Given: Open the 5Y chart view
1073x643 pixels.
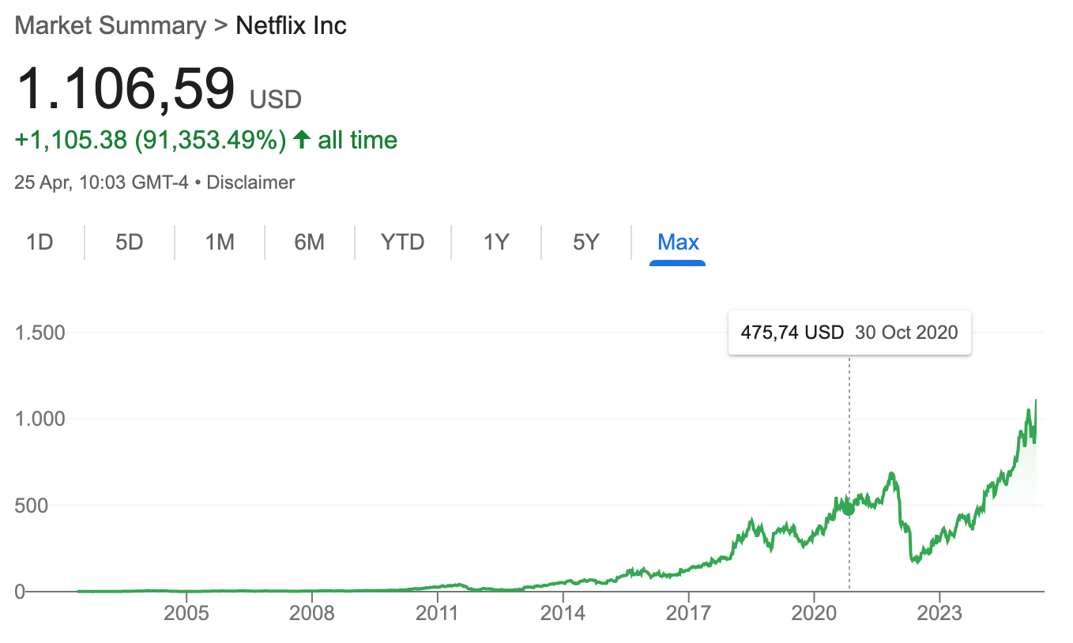Looking at the screenshot, I should [x=586, y=242].
